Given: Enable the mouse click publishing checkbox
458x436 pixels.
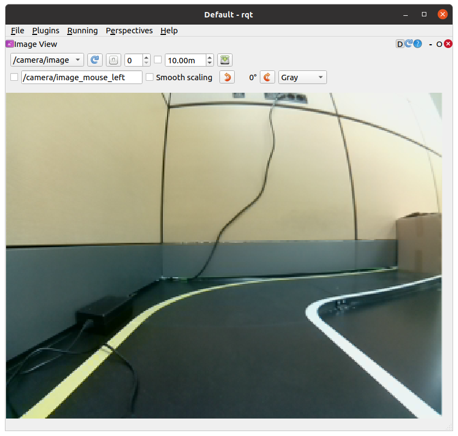Looking at the screenshot, I should tap(14, 77).
